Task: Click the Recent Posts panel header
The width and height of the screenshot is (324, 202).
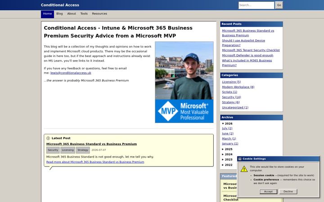Action: pyautogui.click(x=252, y=24)
